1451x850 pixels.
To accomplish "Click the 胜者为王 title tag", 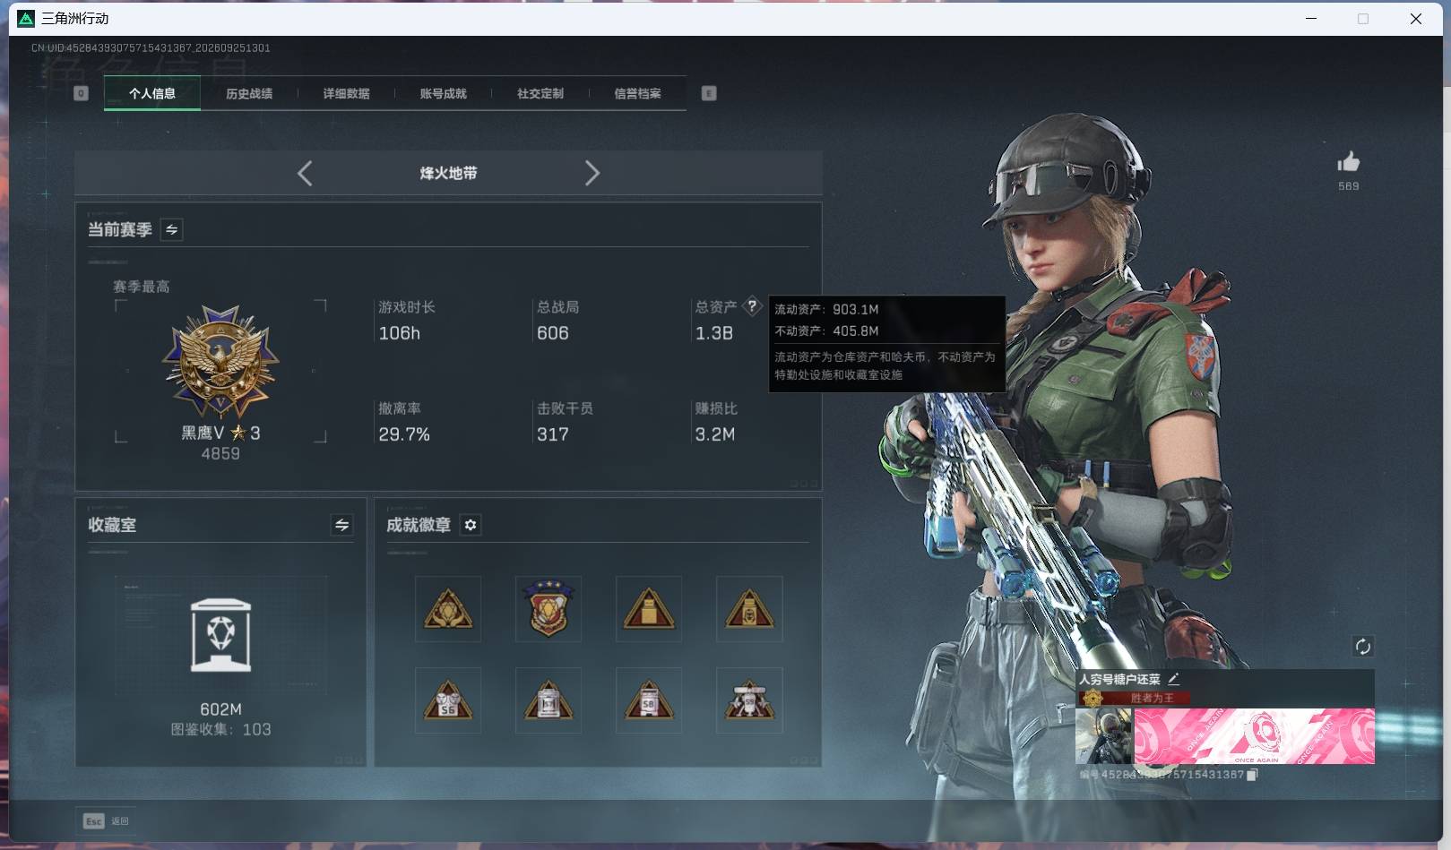I will point(1152,698).
